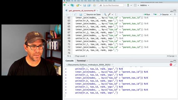Maximize the source editor pane
The image size is (178, 100).
175,11
